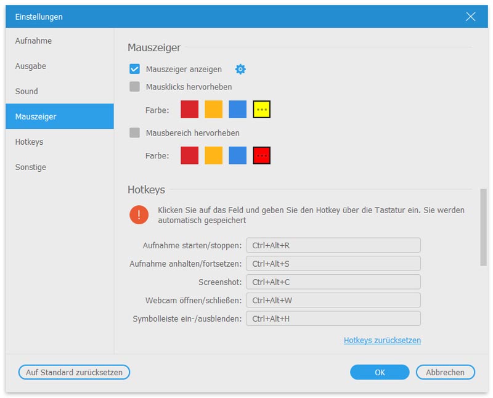Confirm settings with the OK button
The width and height of the screenshot is (493, 398).
tap(380, 372)
